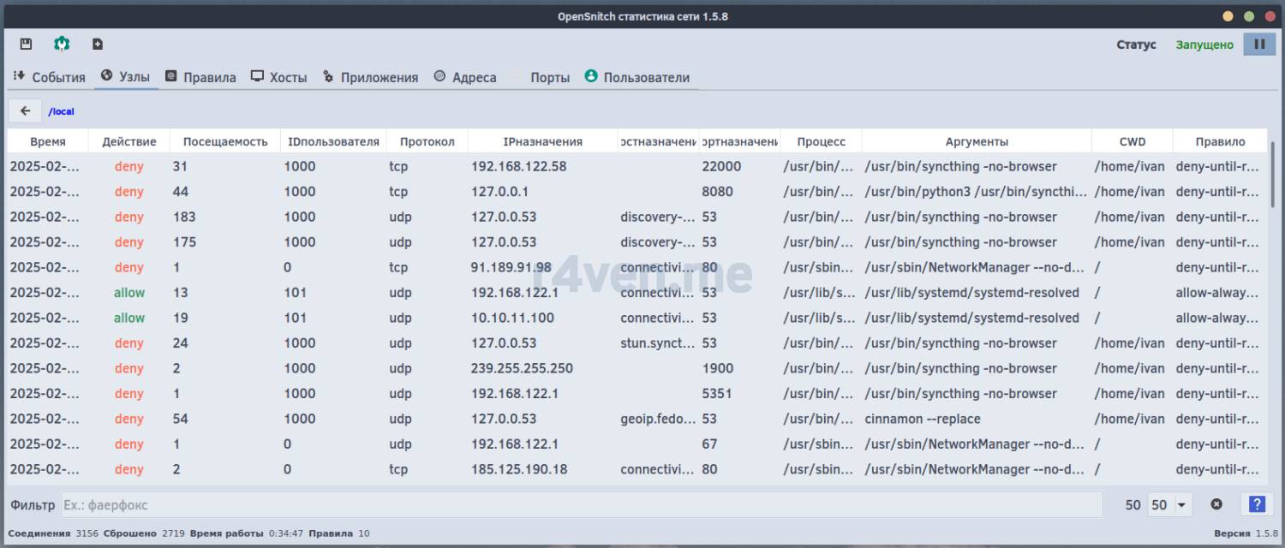Sort by the Время column header
Viewport: 1285px width, 548px height.
click(x=47, y=141)
